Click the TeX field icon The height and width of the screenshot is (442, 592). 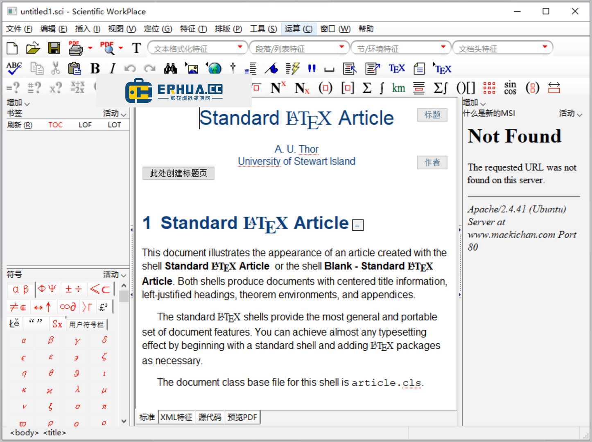[x=396, y=68]
